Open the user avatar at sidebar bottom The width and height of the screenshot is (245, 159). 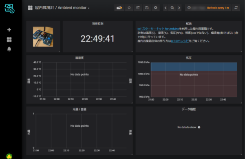coord(9,156)
